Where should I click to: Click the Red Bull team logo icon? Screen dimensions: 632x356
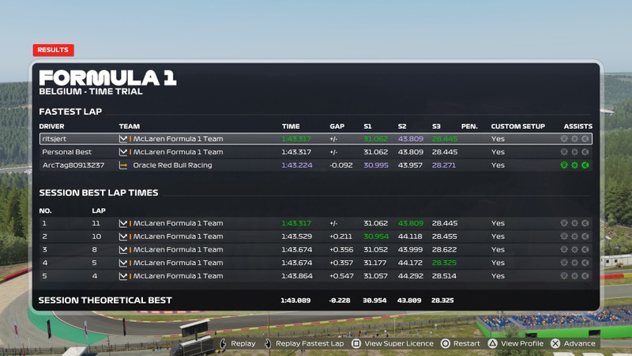(x=123, y=165)
